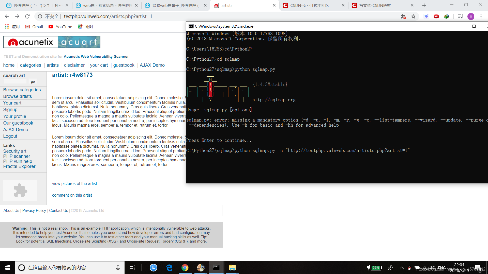This screenshot has width=488, height=274.
Task: Click view pictures of the artist
Action: pos(74,184)
